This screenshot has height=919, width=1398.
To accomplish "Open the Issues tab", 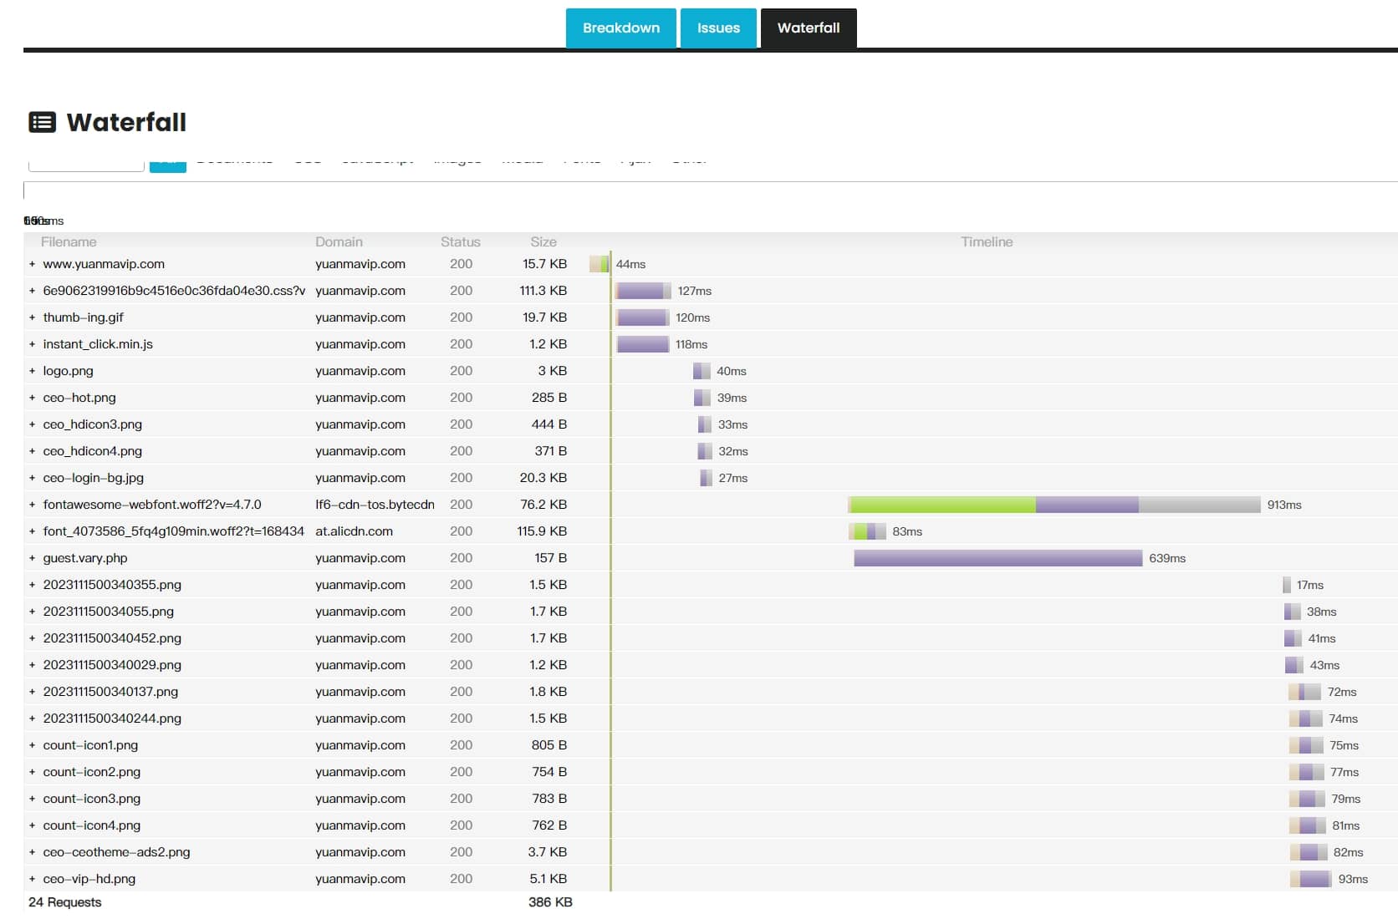I will pyautogui.click(x=718, y=28).
